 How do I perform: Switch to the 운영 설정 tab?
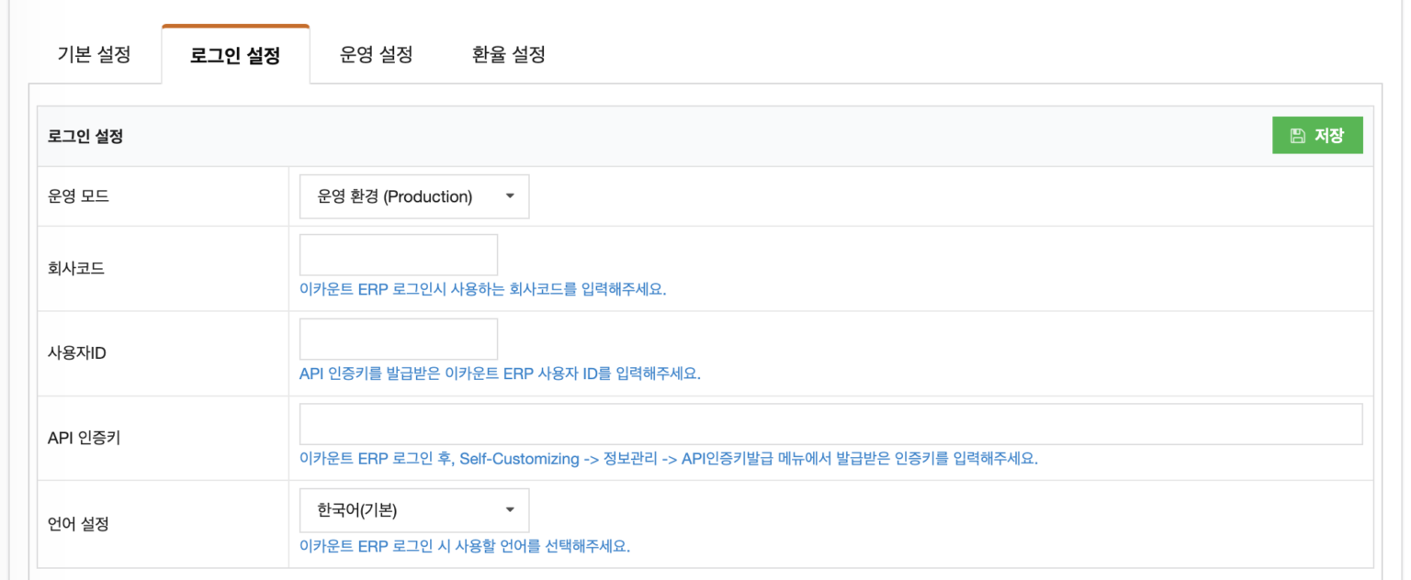point(375,54)
